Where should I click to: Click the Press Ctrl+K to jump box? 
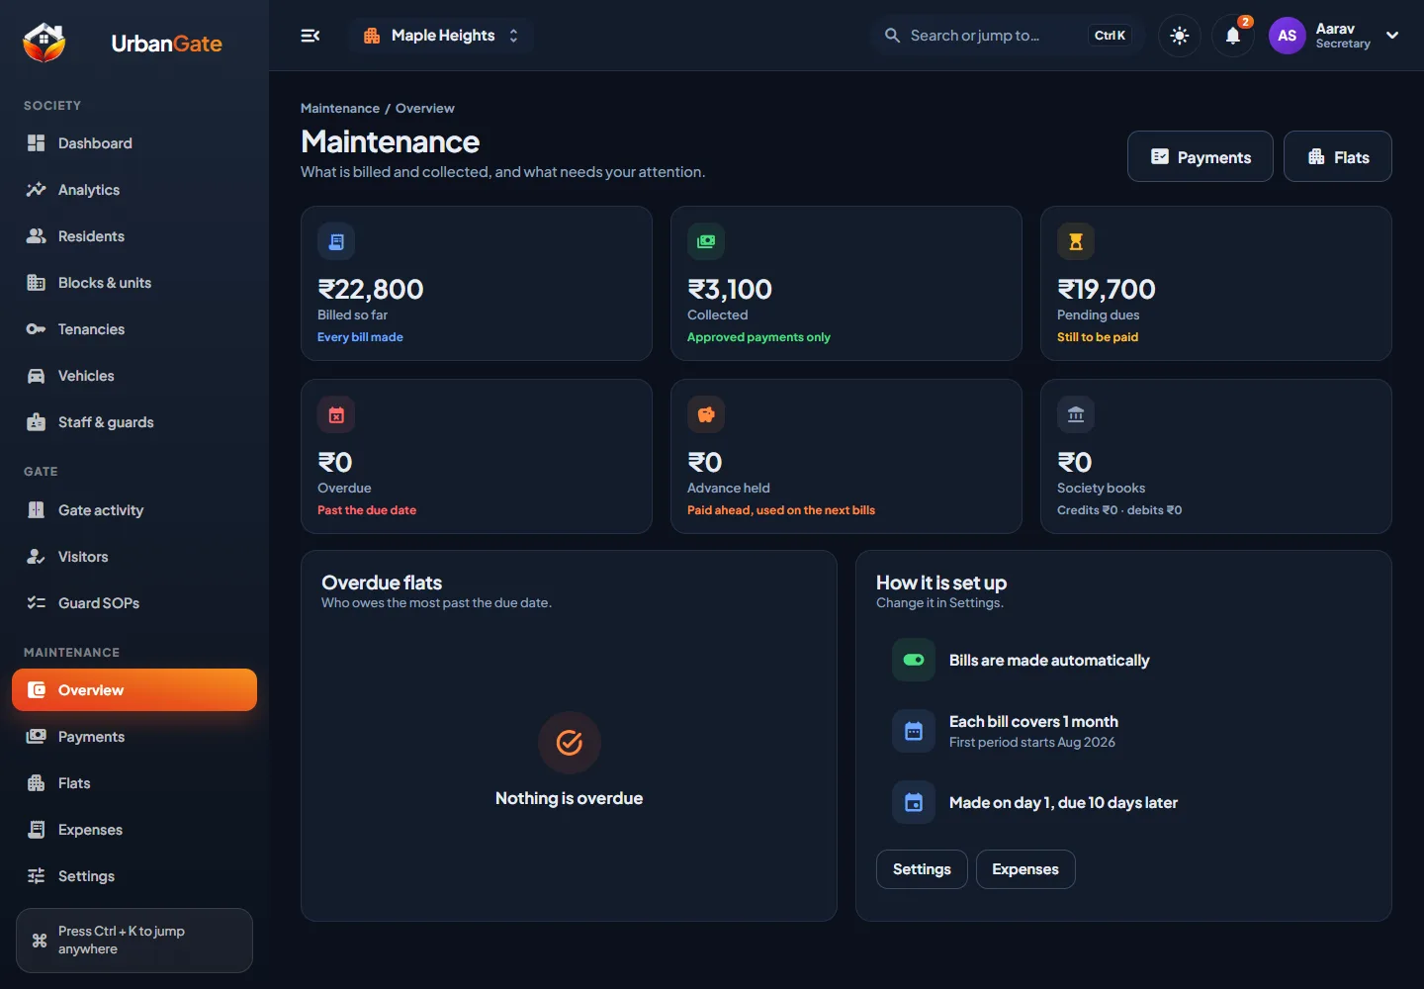(134, 941)
